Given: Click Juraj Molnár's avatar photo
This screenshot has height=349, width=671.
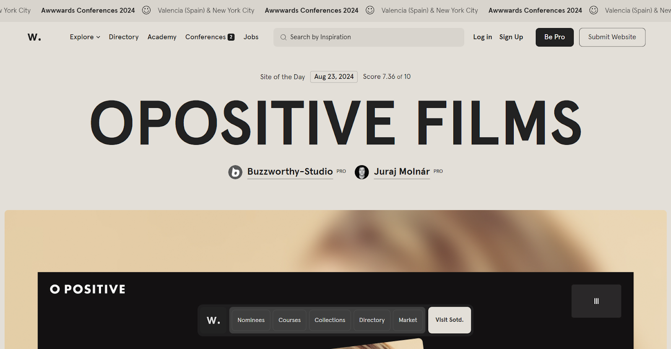Looking at the screenshot, I should (362, 172).
